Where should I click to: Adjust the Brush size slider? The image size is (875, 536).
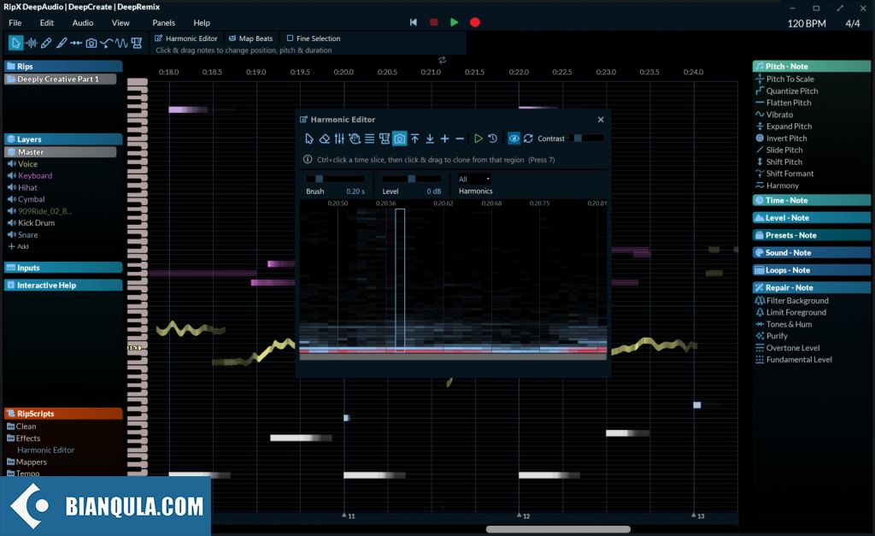click(335, 179)
